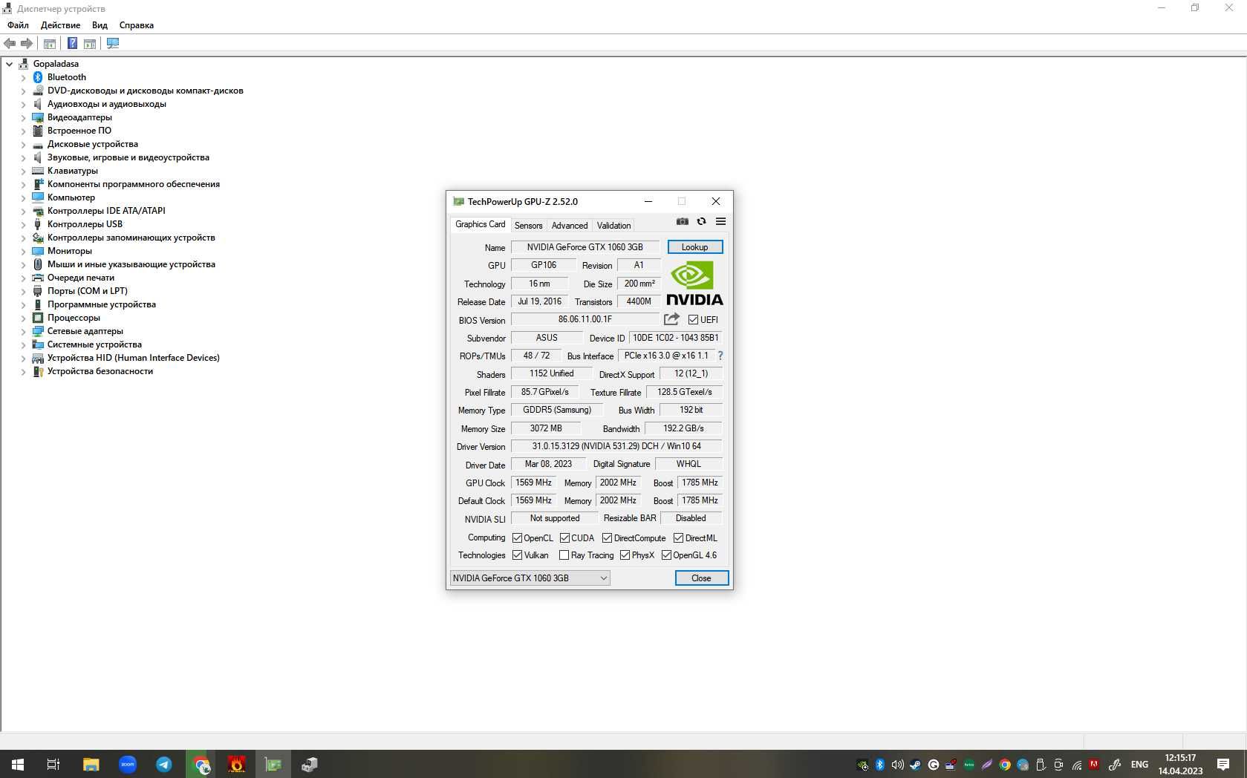Open the notification center icon
The height and width of the screenshot is (778, 1247).
pyautogui.click(x=1222, y=764)
